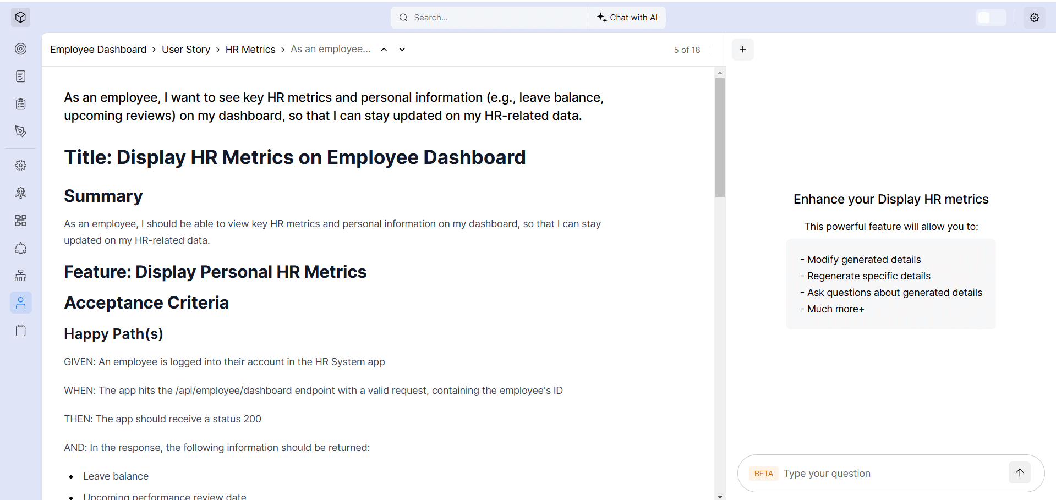Open the gear network icon in sidebar
The width and height of the screenshot is (1056, 500).
point(20,193)
